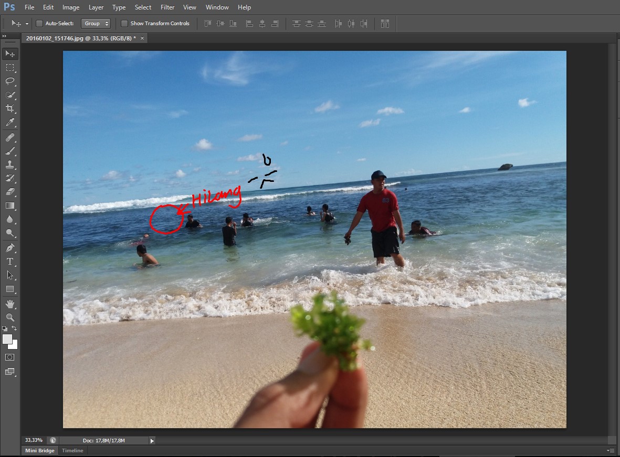Select the Eyedropper tool
This screenshot has height=457, width=620.
pyautogui.click(x=10, y=122)
